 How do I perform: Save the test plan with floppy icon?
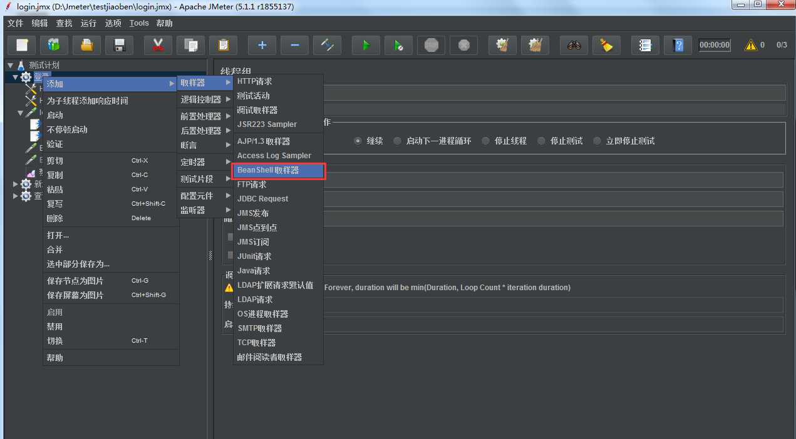tap(120, 45)
